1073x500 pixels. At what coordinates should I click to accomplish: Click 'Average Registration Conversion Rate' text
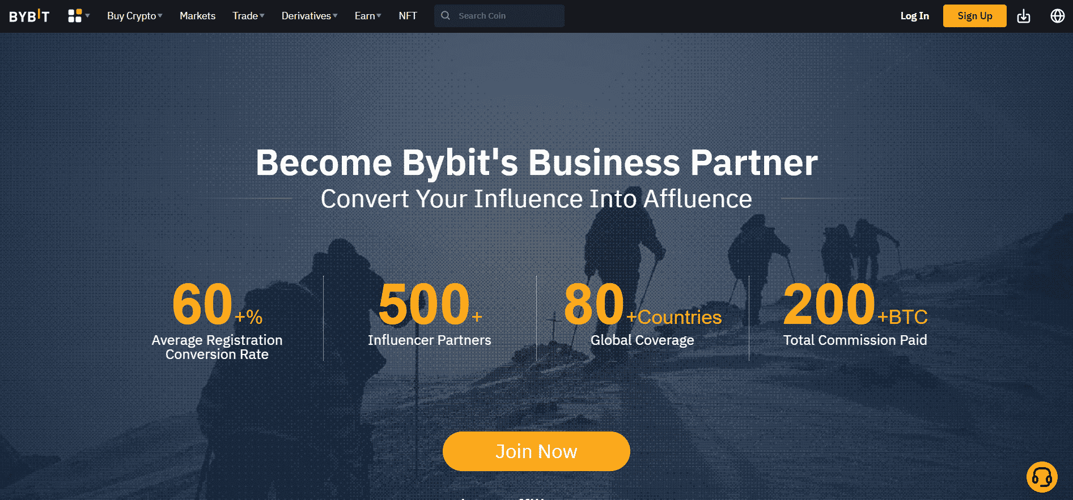point(217,347)
